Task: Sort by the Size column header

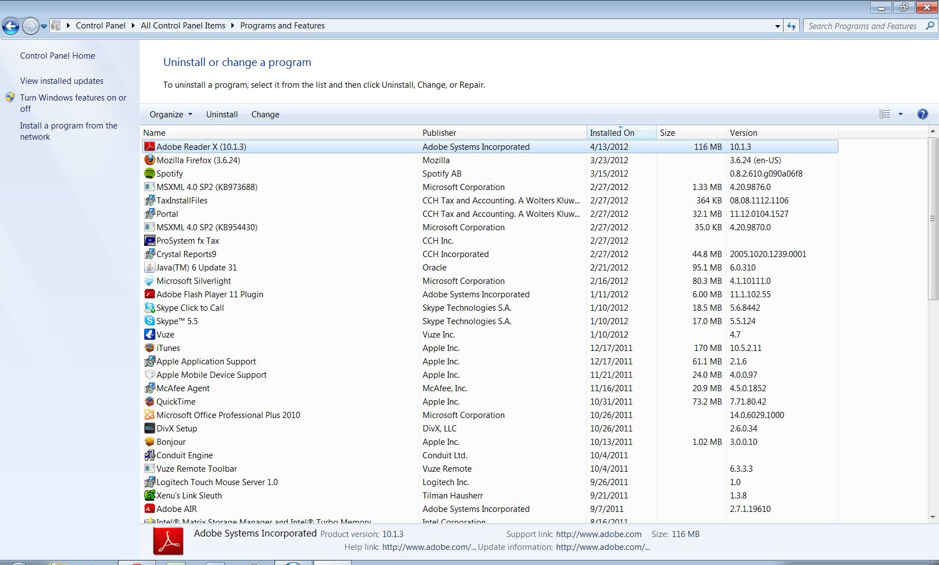Action: [x=691, y=132]
